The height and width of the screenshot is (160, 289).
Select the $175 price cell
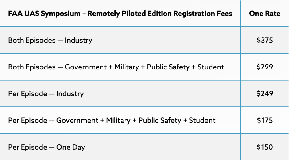point(265,120)
